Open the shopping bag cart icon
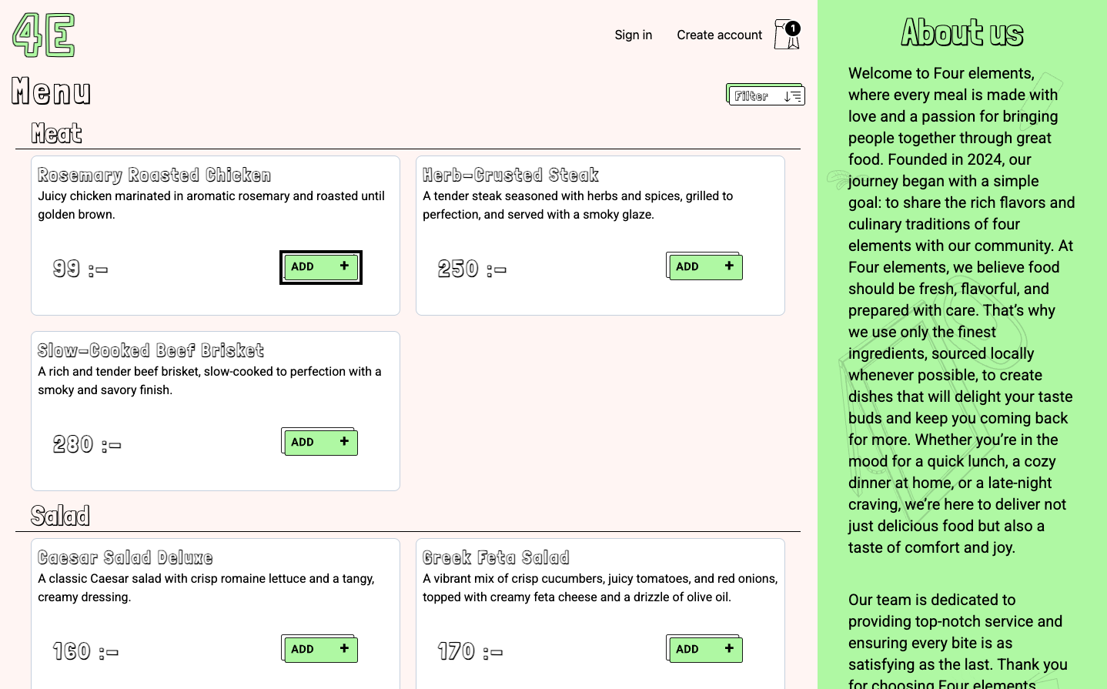 point(787,35)
